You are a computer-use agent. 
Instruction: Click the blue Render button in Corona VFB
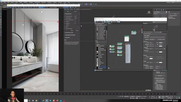click(x=41, y=7)
